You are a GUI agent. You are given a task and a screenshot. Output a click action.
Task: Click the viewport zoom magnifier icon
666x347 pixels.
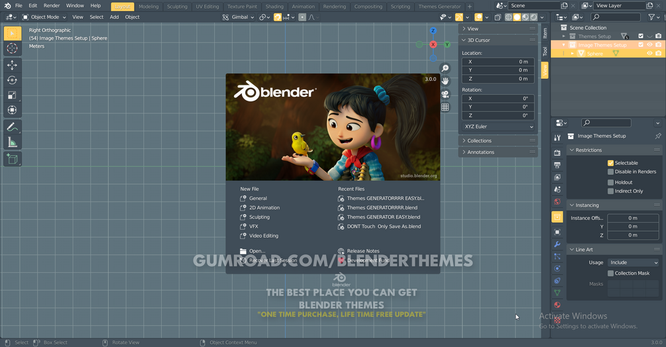point(445,68)
